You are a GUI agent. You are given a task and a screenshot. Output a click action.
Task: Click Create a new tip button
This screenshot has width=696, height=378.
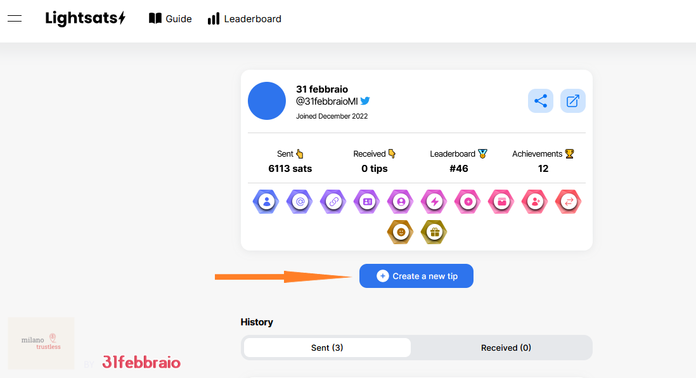pos(416,276)
